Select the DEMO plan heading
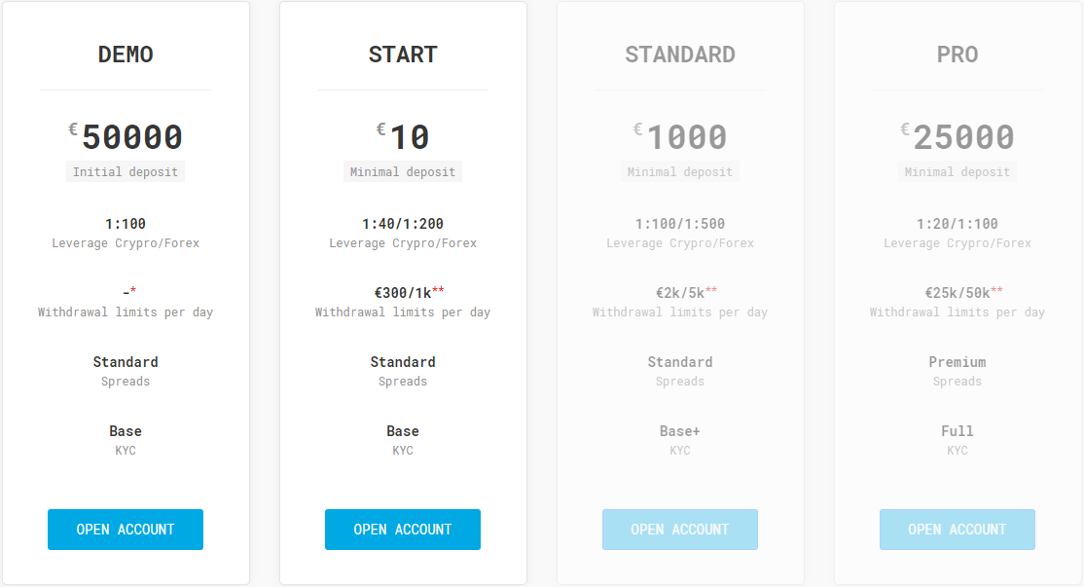Screen dimensions: 1084x587 (126, 55)
